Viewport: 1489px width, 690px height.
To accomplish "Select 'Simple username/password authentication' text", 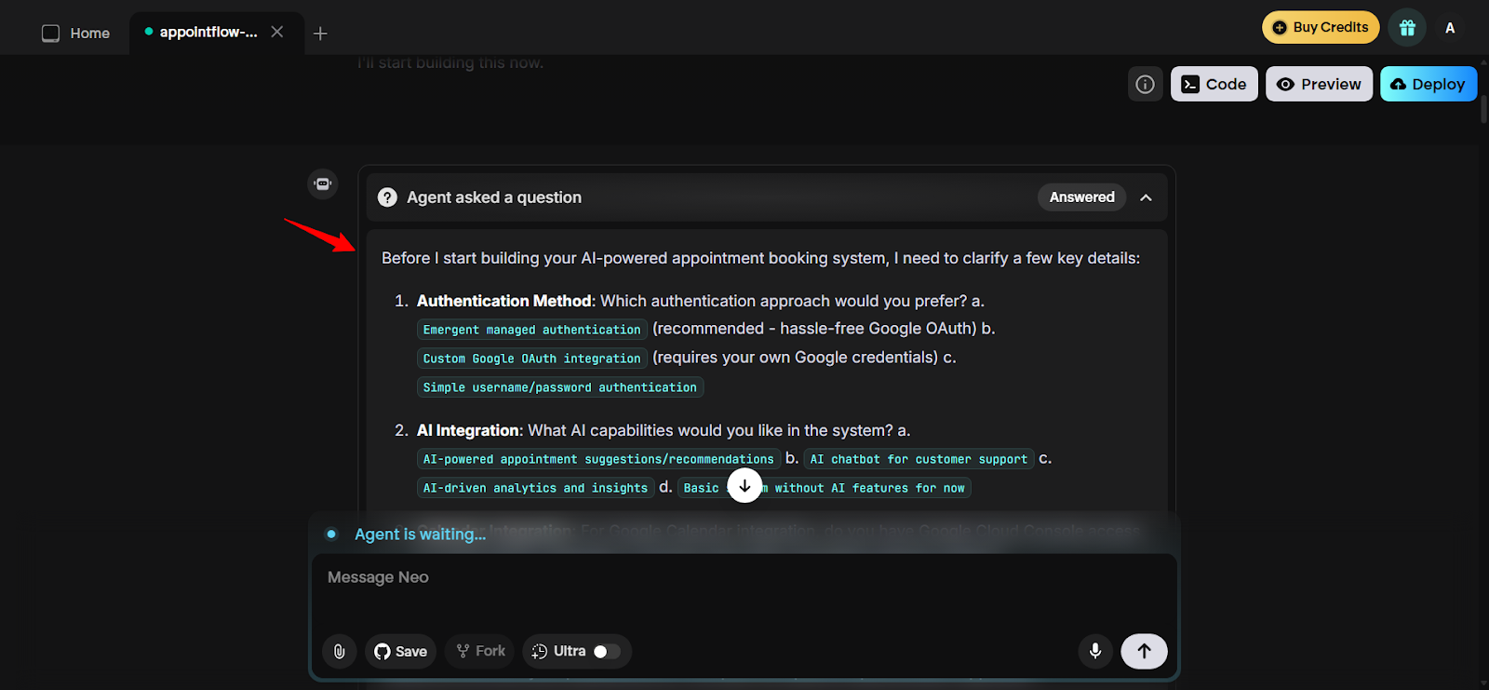I will pos(559,387).
